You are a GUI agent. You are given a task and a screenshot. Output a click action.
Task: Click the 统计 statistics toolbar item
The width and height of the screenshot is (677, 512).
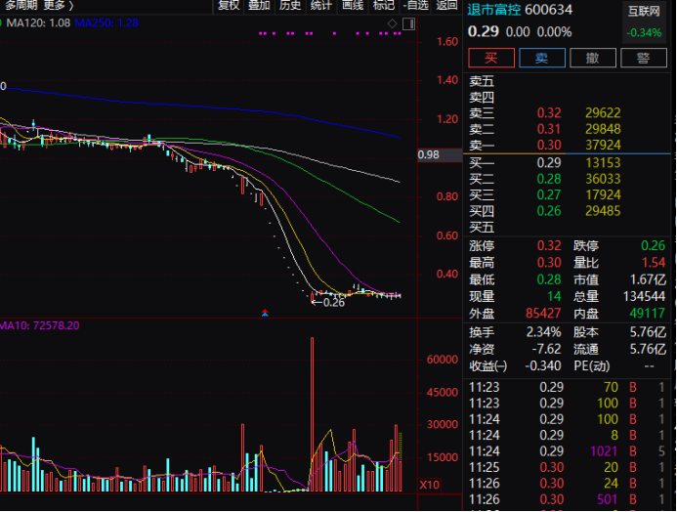pyautogui.click(x=320, y=5)
